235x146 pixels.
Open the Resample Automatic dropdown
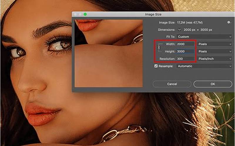coord(204,66)
